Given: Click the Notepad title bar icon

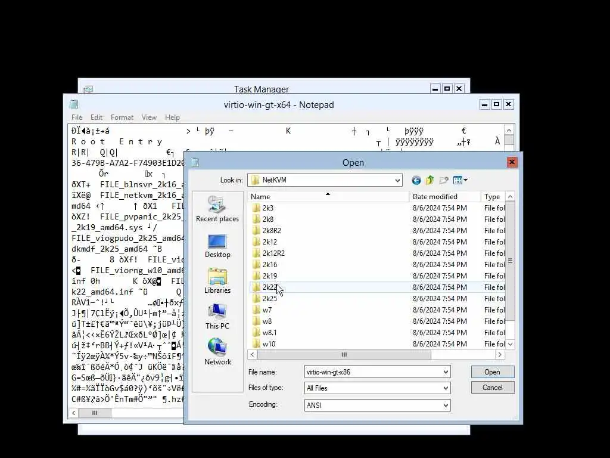Looking at the screenshot, I should click(x=74, y=104).
